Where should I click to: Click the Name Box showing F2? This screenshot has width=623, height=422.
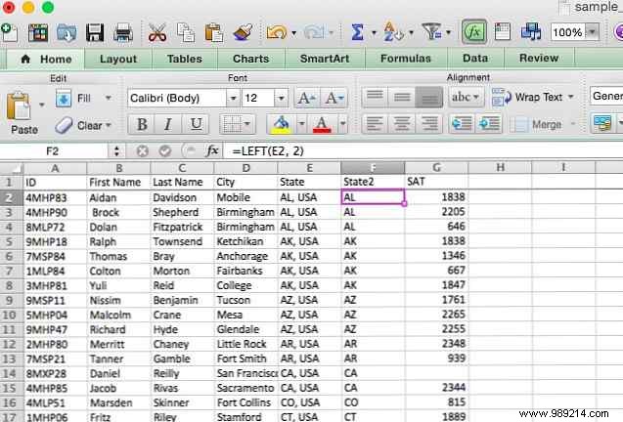click(x=54, y=151)
